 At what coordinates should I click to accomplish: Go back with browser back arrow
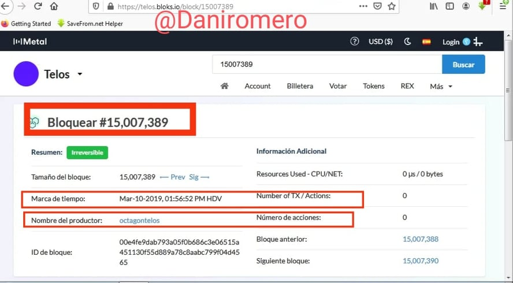click(5, 6)
